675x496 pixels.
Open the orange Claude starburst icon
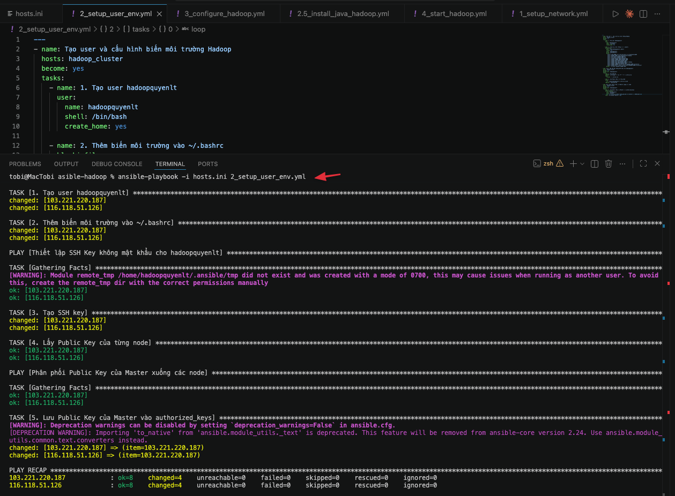pyautogui.click(x=629, y=13)
